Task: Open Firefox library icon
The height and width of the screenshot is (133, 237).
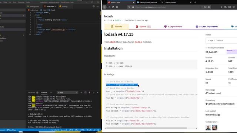Action: [226, 7]
